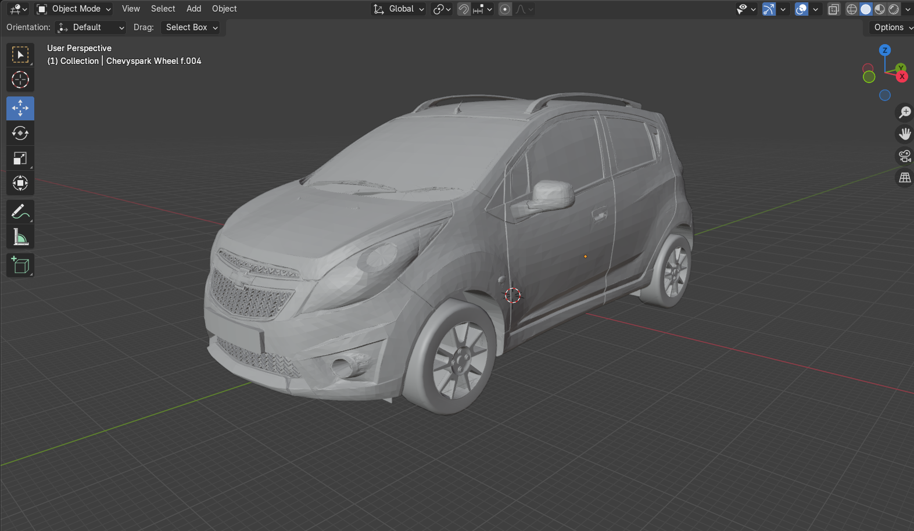Switch to Solid viewport shading

point(866,9)
